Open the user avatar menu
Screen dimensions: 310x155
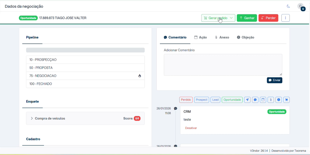[x=301, y=7]
